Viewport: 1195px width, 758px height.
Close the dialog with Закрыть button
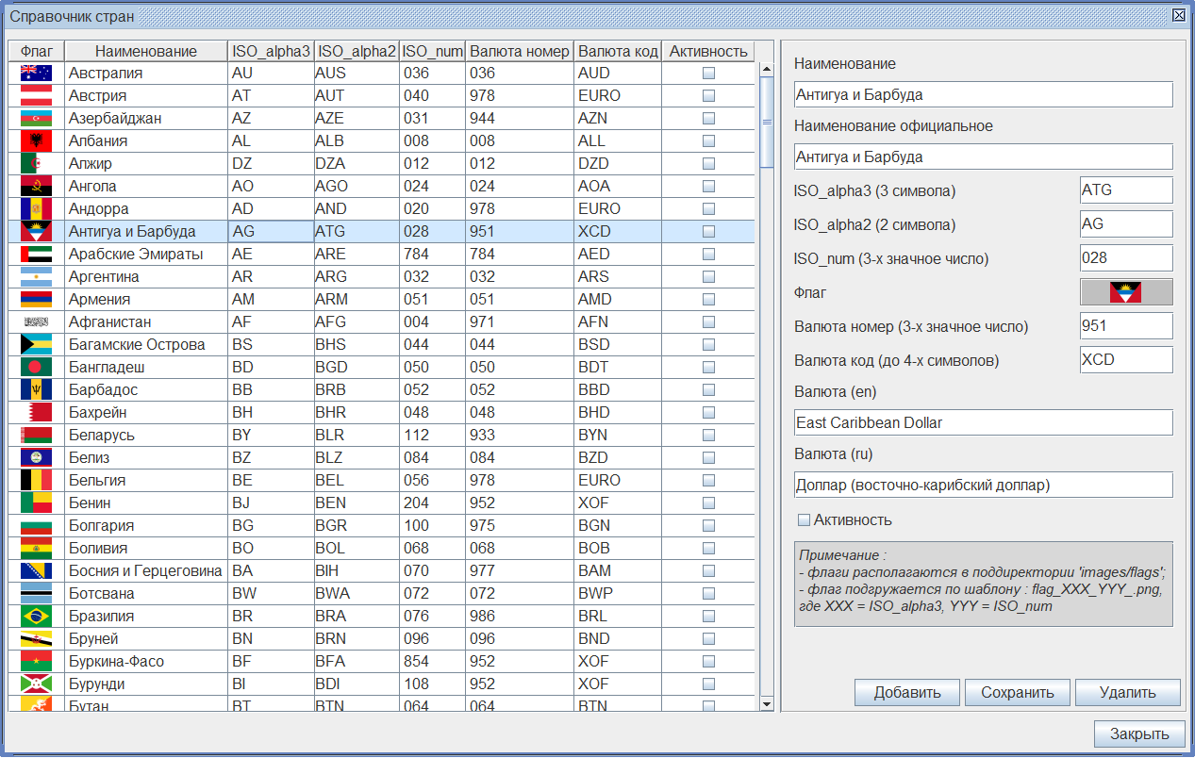pos(1138,733)
